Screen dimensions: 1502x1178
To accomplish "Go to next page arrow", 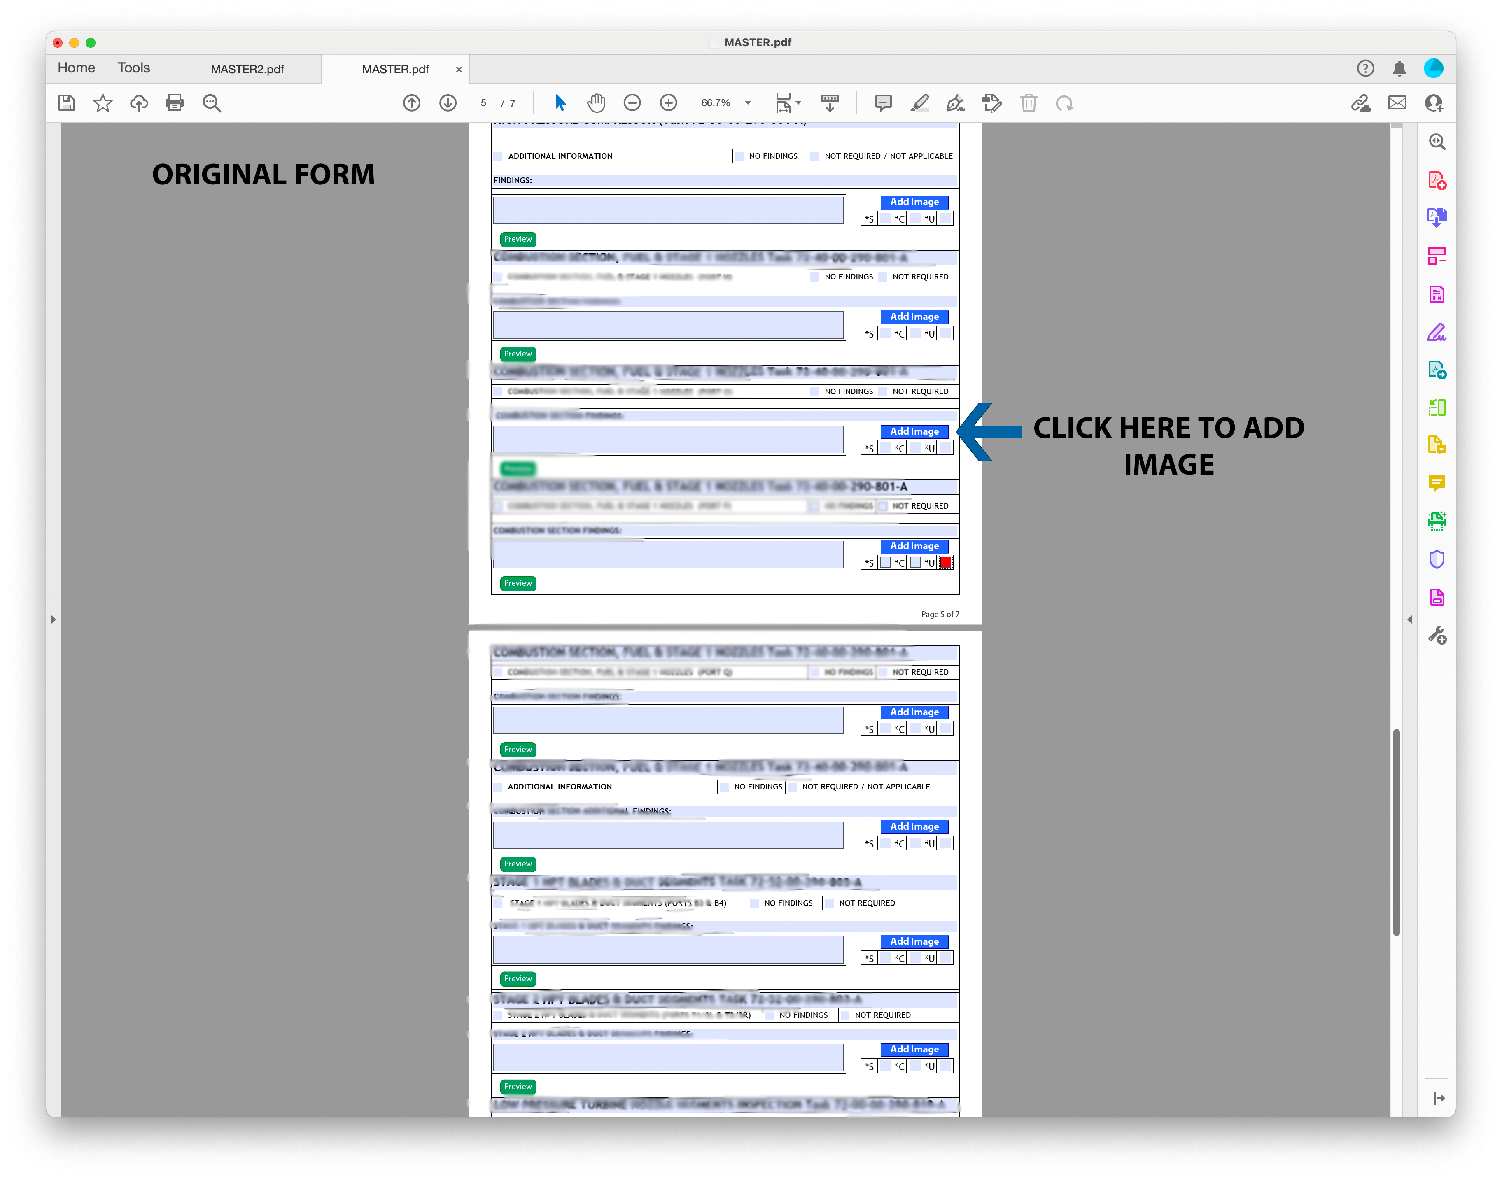I will (x=448, y=103).
